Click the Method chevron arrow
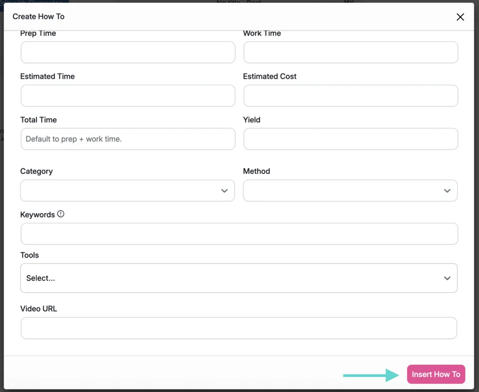The height and width of the screenshot is (392, 479). pos(447,191)
